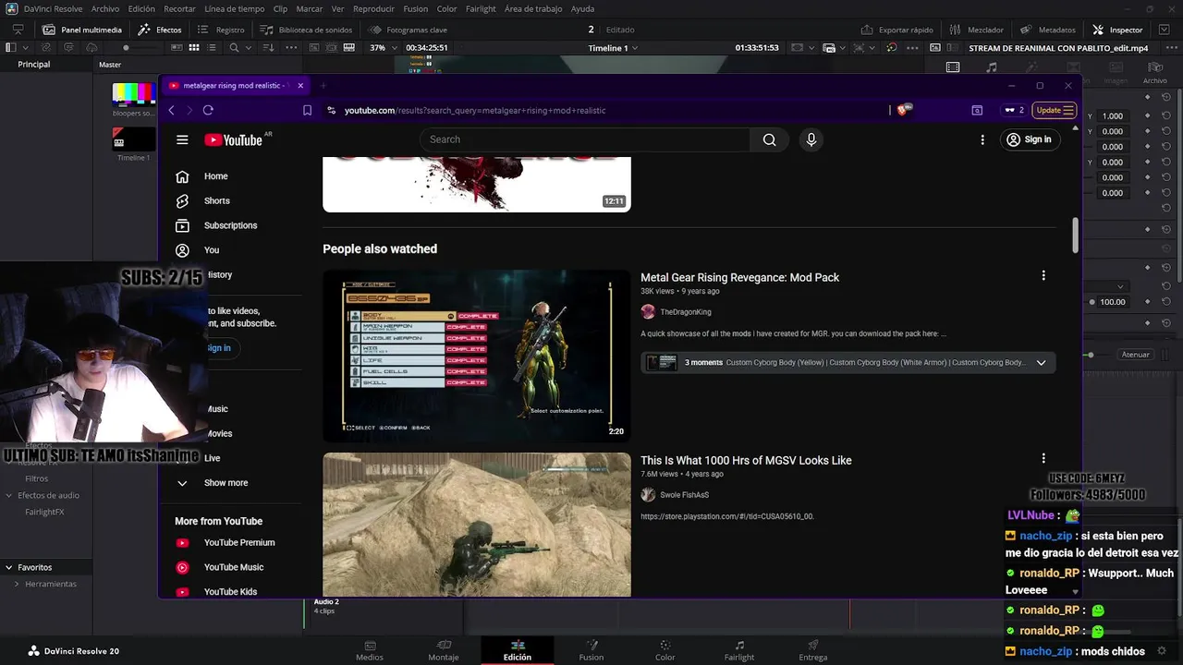The image size is (1183, 665).
Task: Open the Biblioteca de sonidos panel
Action: pyautogui.click(x=306, y=30)
